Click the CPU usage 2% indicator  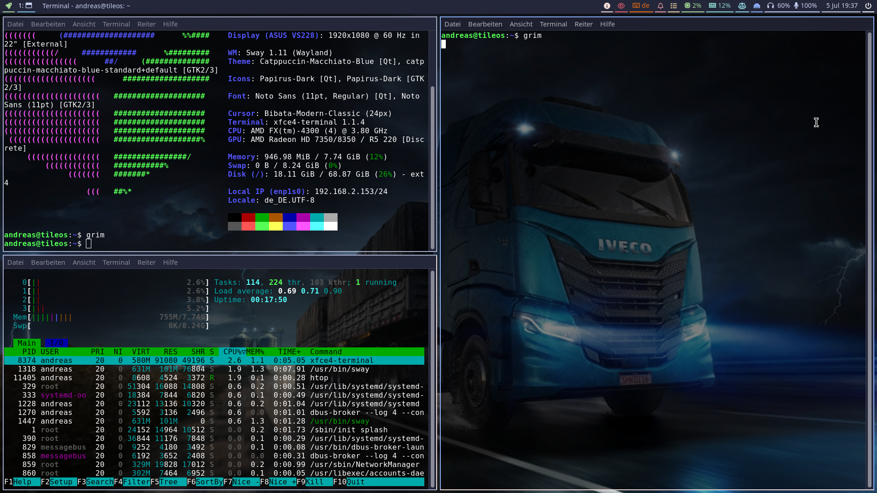pos(692,6)
